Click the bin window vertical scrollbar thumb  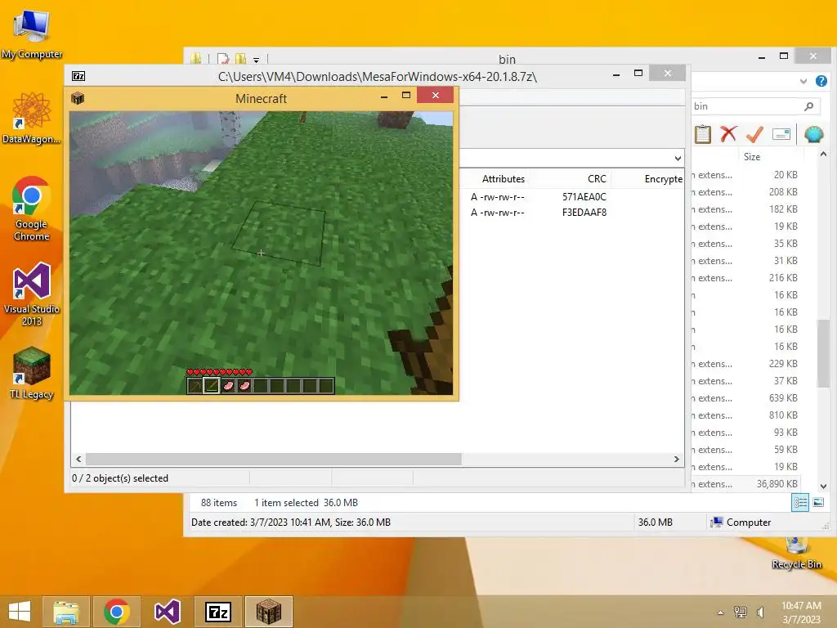(823, 352)
